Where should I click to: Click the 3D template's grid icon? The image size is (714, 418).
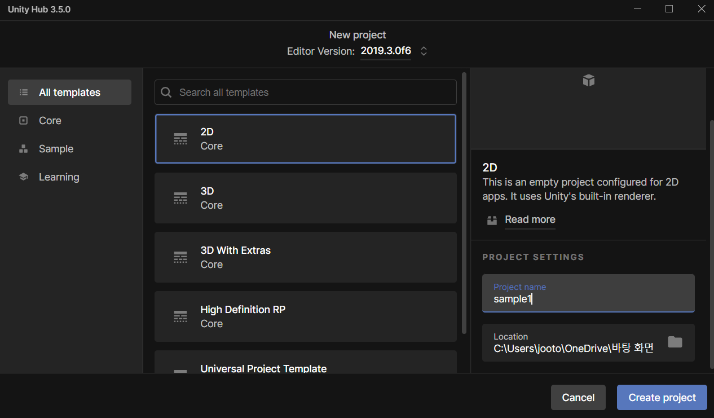(180, 198)
